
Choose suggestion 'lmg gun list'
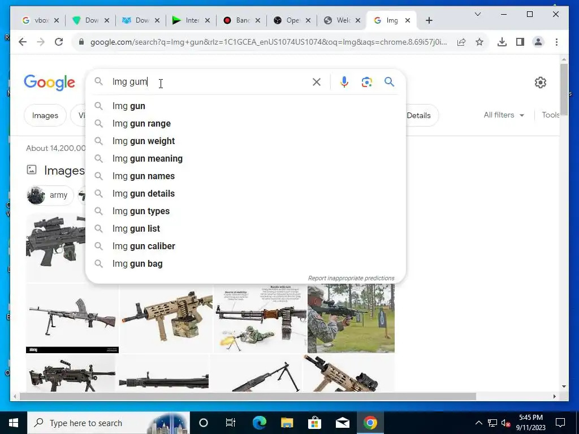[245, 229]
